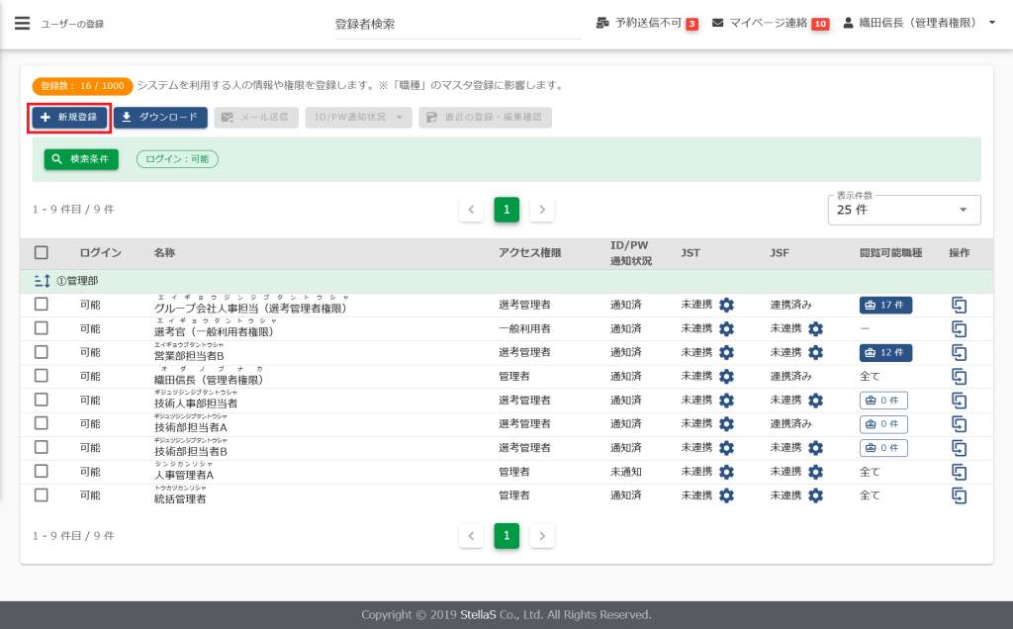
Task: Open the 表示件数 25 件 dropdown
Action: [903, 210]
